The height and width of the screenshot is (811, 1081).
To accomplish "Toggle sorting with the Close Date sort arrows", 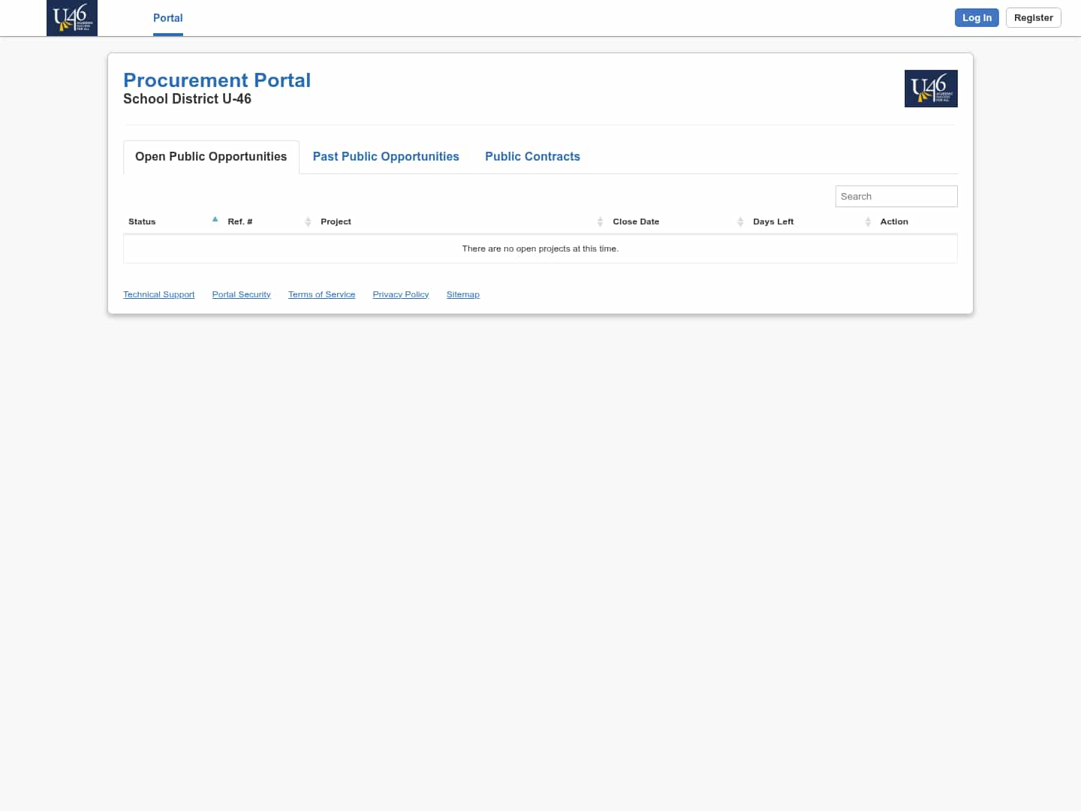I will [741, 222].
